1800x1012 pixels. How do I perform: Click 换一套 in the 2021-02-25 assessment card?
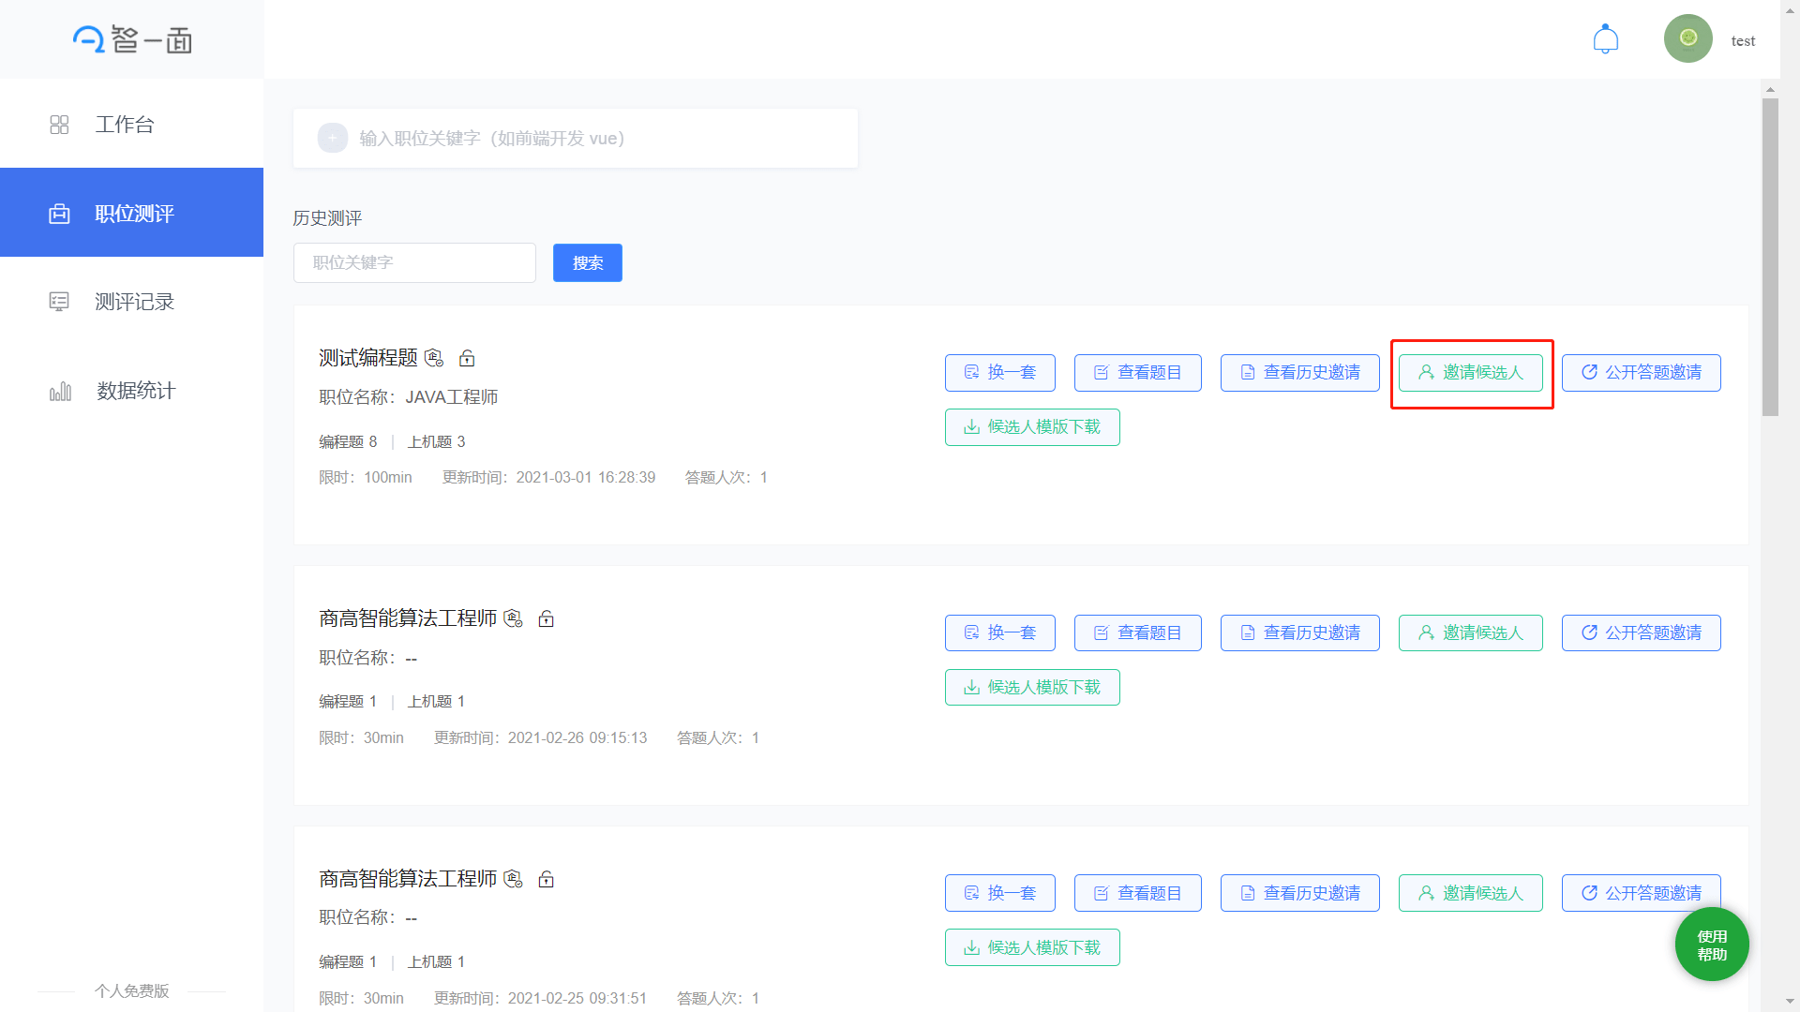pyautogui.click(x=999, y=893)
